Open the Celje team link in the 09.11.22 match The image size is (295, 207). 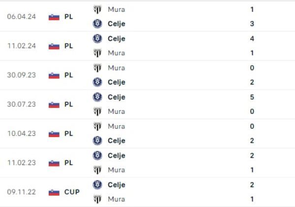(116, 185)
